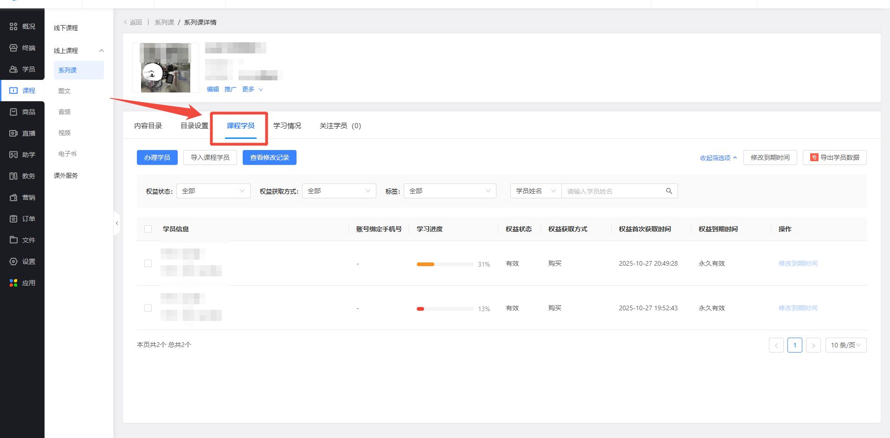The width and height of the screenshot is (890, 438).
Task: Open the 权益获取方式 dropdown filter
Action: coord(339,191)
